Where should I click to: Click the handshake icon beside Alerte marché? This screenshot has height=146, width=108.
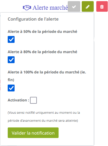(27, 8)
